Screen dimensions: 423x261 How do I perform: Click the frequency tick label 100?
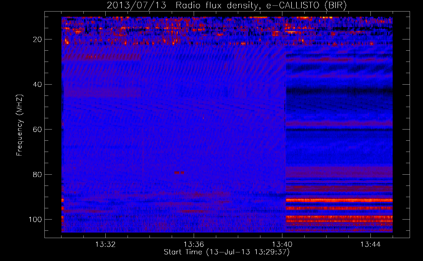36,219
